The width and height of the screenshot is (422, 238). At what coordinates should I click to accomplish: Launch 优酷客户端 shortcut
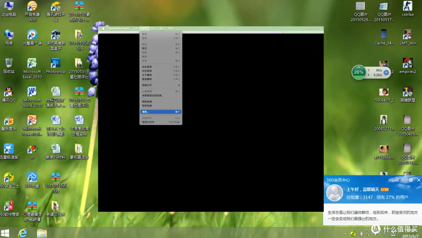pos(32,38)
